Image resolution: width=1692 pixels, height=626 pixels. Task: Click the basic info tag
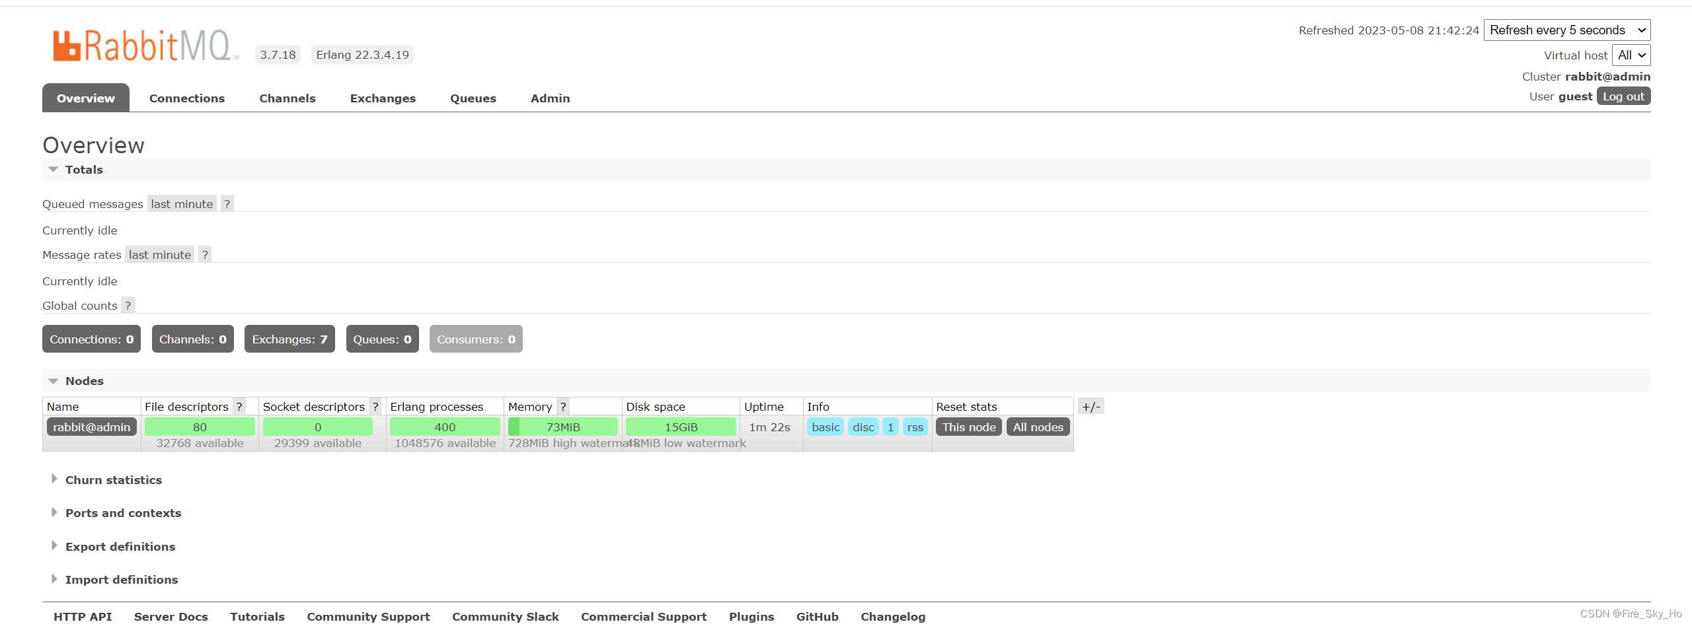tap(826, 427)
